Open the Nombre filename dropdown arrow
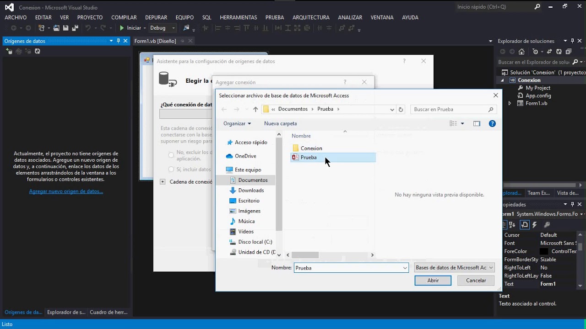586x329 pixels. tap(405, 268)
